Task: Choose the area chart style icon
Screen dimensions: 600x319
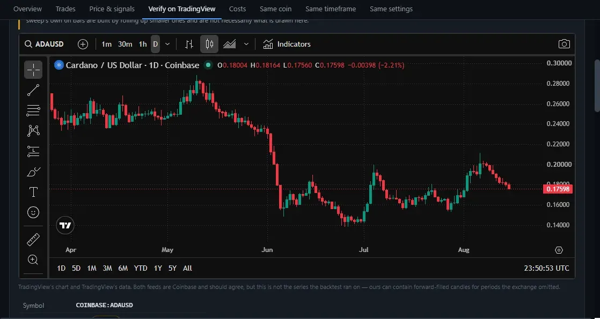Action: coord(230,44)
